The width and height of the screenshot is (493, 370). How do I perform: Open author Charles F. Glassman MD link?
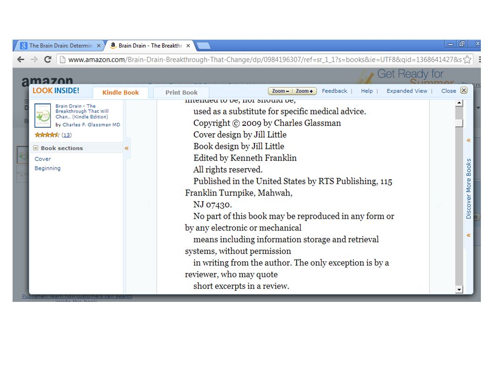tap(91, 125)
